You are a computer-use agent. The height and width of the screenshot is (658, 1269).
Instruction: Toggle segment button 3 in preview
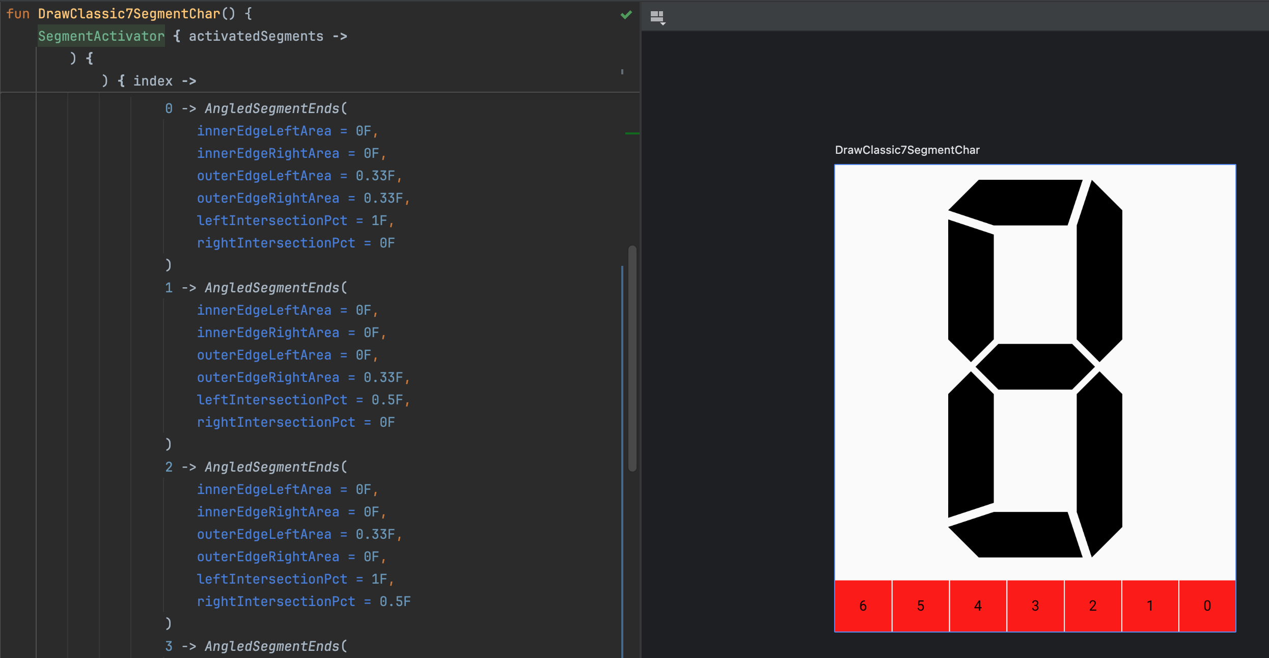1035,606
